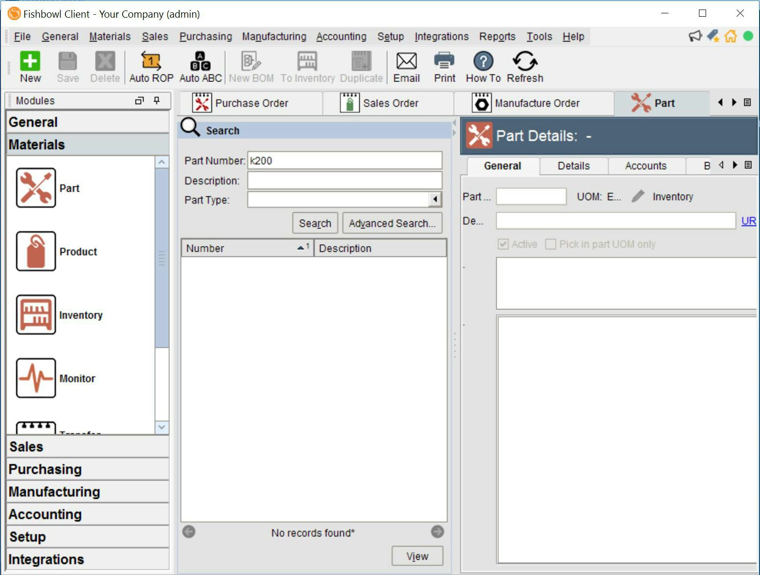Collapse the Materials module group
The width and height of the screenshot is (760, 575).
[x=88, y=144]
